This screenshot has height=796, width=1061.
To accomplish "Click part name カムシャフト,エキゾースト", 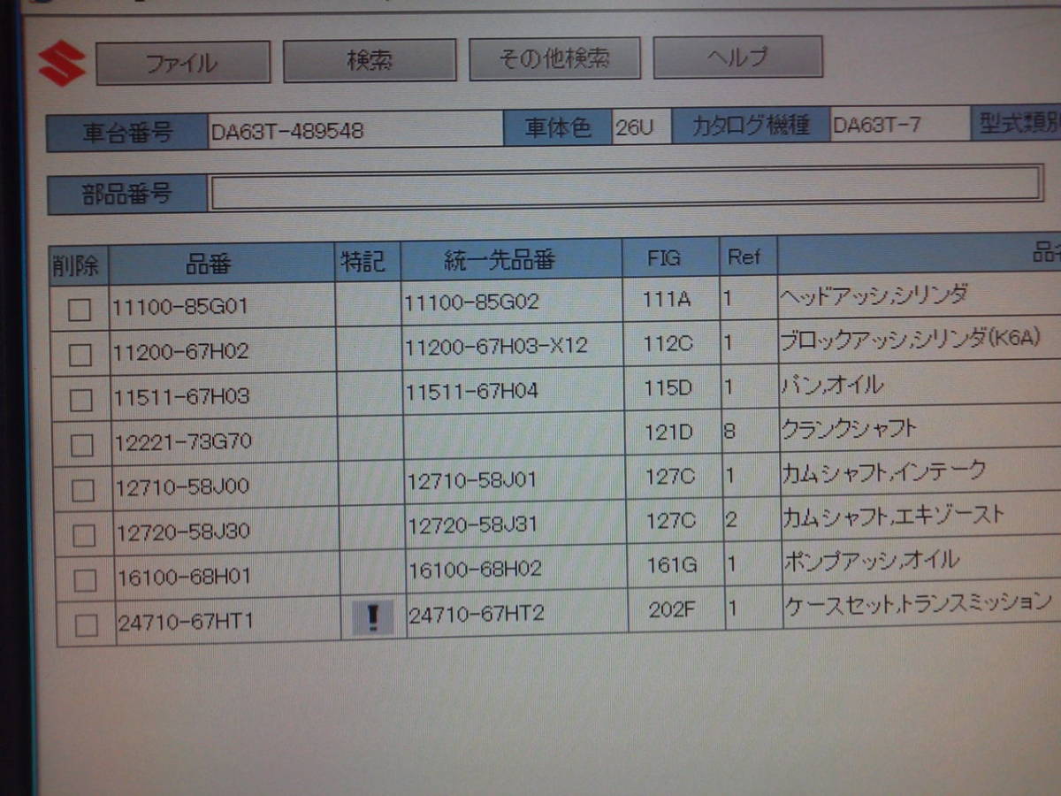I will pyautogui.click(x=894, y=515).
